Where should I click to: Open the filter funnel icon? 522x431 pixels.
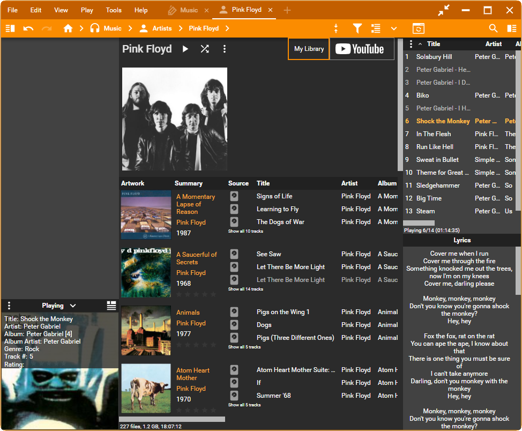[x=357, y=28]
